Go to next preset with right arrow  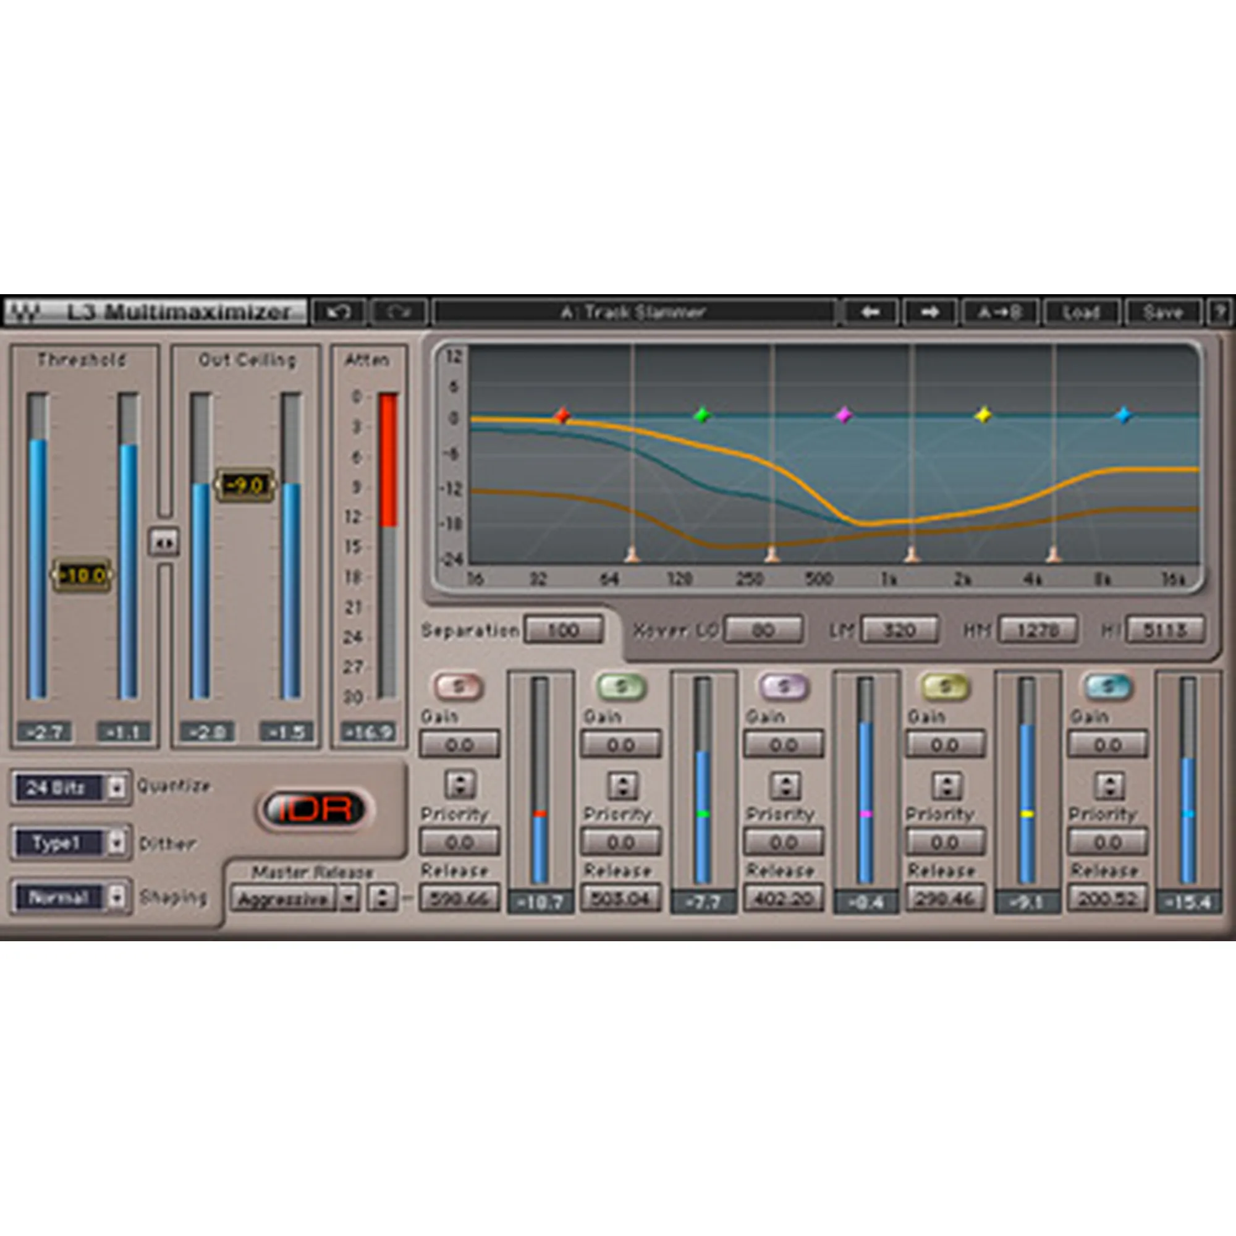pyautogui.click(x=930, y=312)
